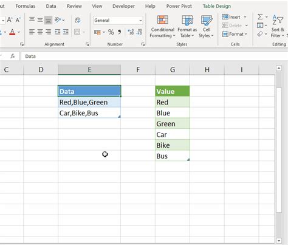
Task: Decrease decimal places
Action: [x=139, y=32]
